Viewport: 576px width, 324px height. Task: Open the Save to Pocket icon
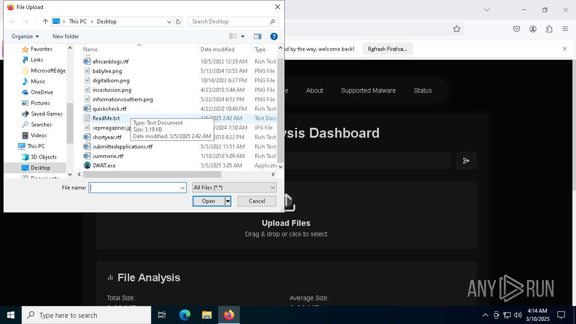coord(517,29)
